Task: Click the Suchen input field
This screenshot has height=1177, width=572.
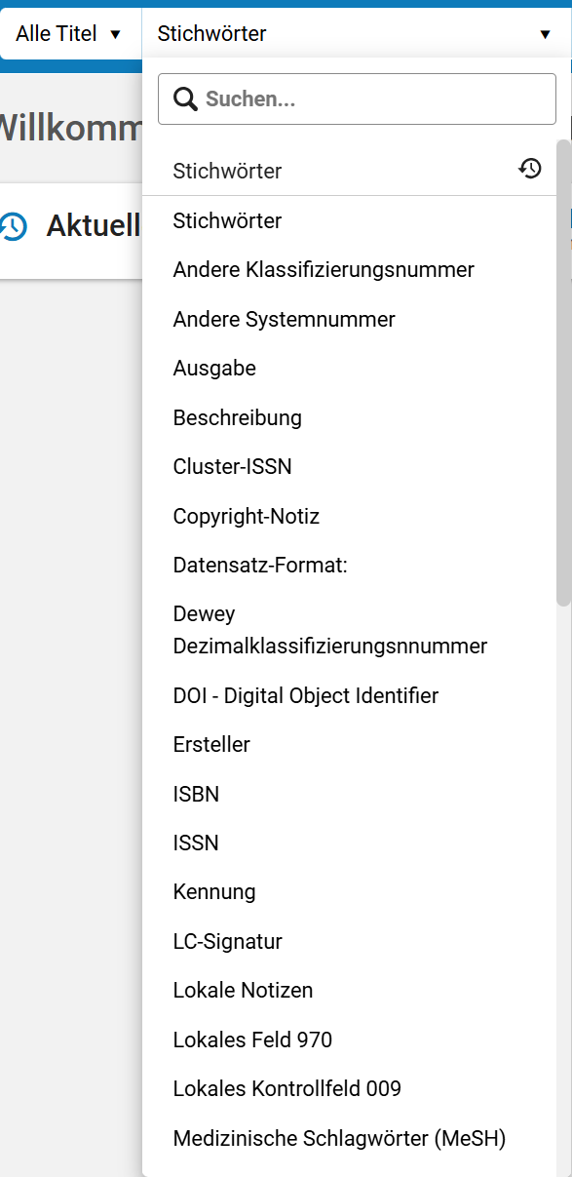Action: [x=357, y=98]
